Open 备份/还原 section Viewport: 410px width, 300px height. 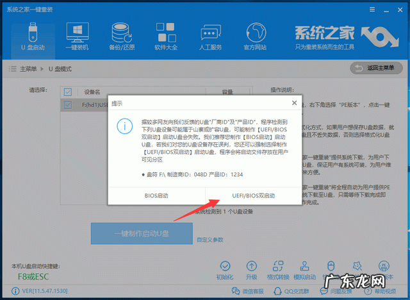pos(122,37)
